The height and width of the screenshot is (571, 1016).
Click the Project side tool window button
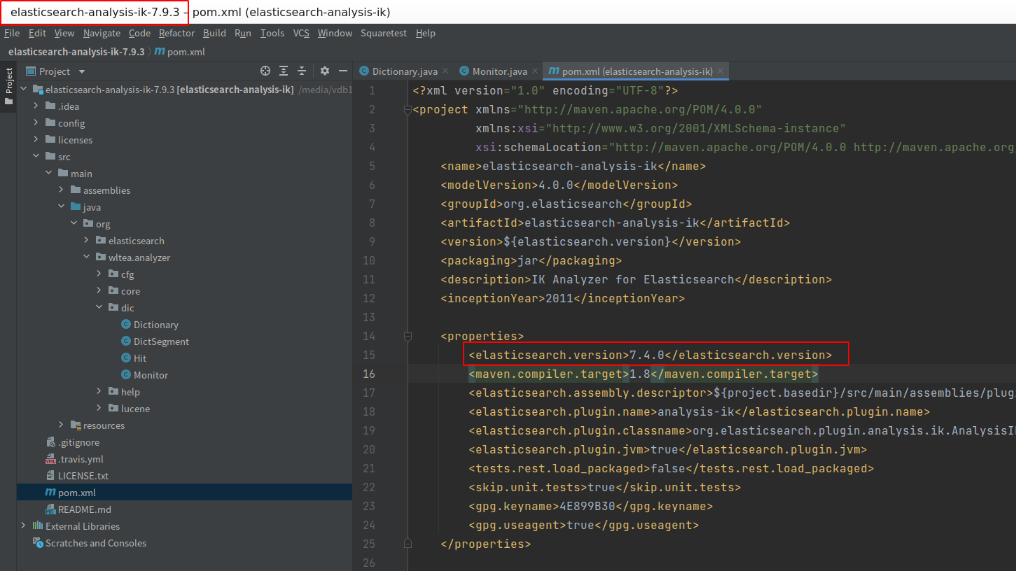click(x=8, y=86)
